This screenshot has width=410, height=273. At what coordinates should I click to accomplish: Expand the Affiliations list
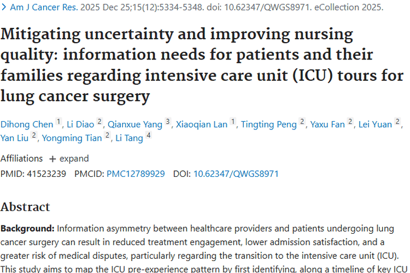pos(69,158)
